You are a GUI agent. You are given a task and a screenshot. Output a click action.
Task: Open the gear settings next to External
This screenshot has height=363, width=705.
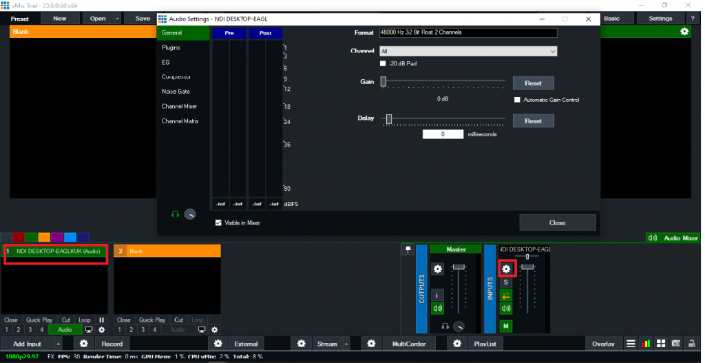tap(218, 344)
